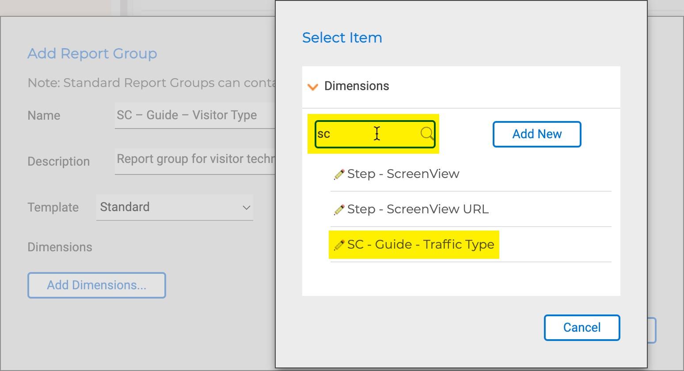
Task: Click pencil icon beside Step - ScreenView URL
Action: coord(339,210)
